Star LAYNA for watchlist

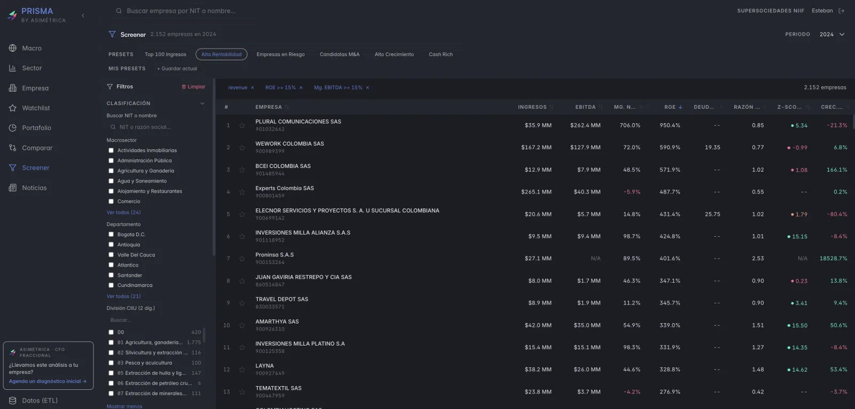click(x=242, y=370)
